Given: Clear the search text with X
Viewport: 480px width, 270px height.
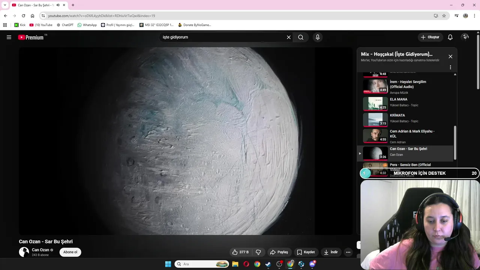Looking at the screenshot, I should [289, 37].
